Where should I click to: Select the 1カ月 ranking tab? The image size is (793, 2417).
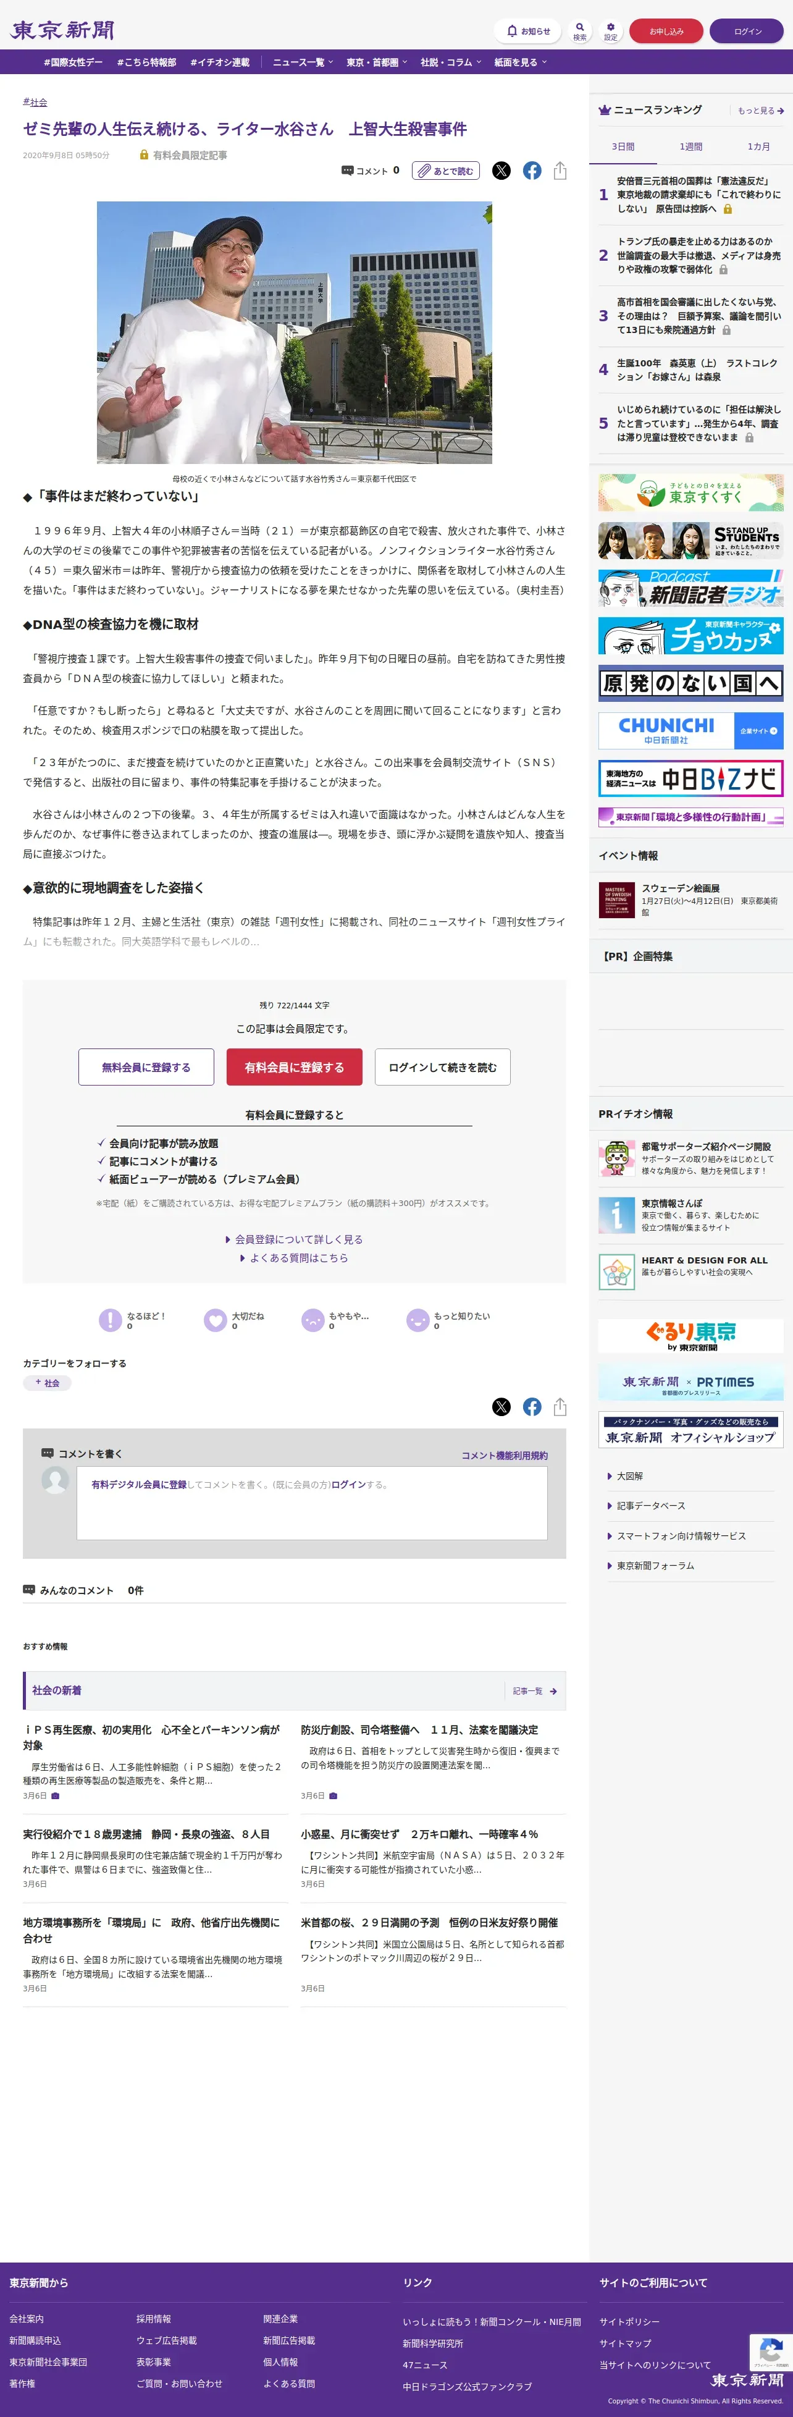758,146
